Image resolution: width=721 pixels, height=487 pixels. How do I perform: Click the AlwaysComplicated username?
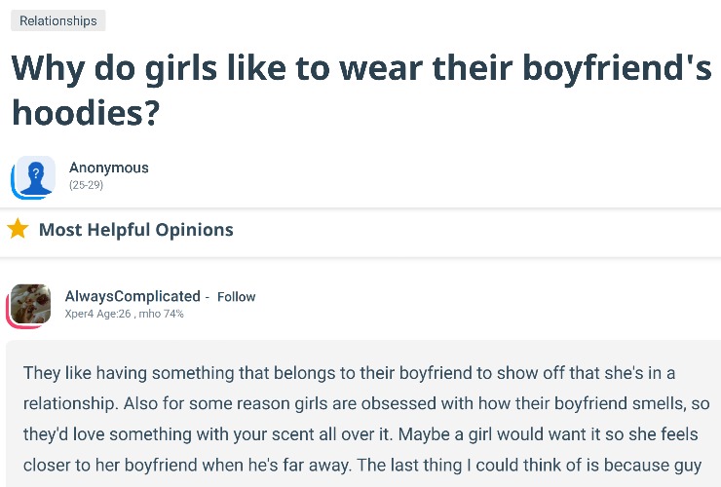[132, 296]
